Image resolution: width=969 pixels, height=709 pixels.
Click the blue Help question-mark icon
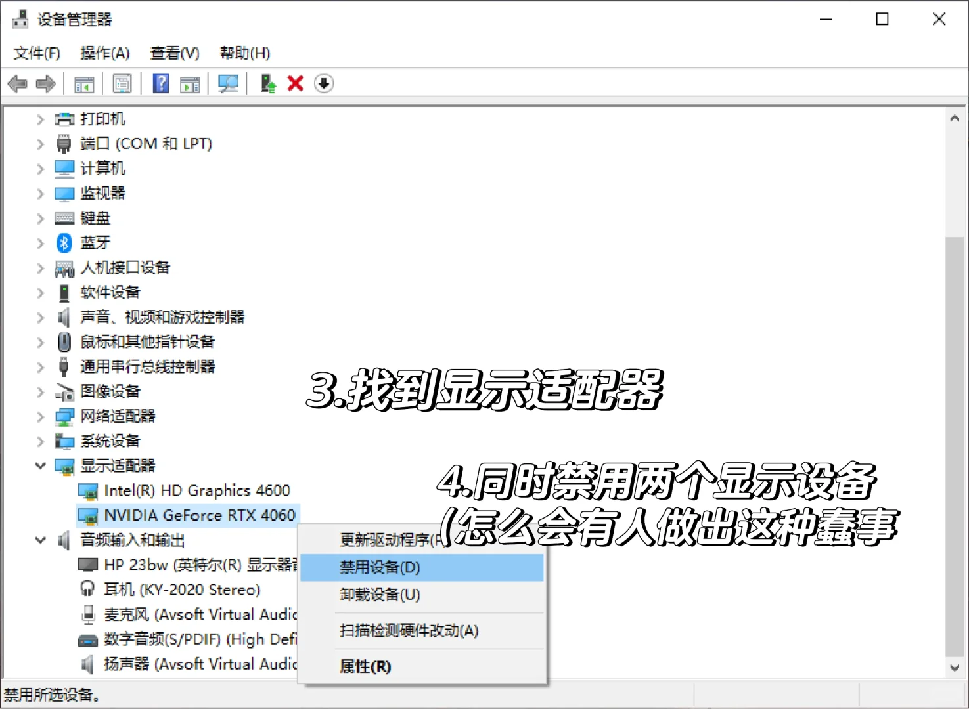coord(161,83)
